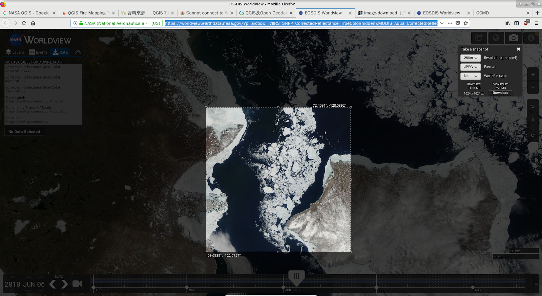Open page actions three-dot menu
This screenshot has width=542, height=296.
[450, 23]
